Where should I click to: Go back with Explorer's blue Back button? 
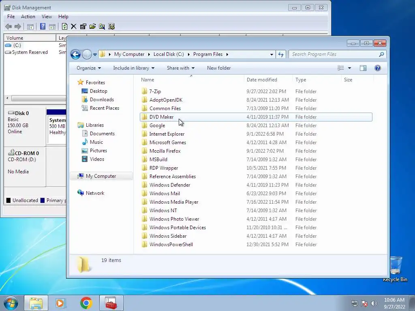pyautogui.click(x=75, y=55)
